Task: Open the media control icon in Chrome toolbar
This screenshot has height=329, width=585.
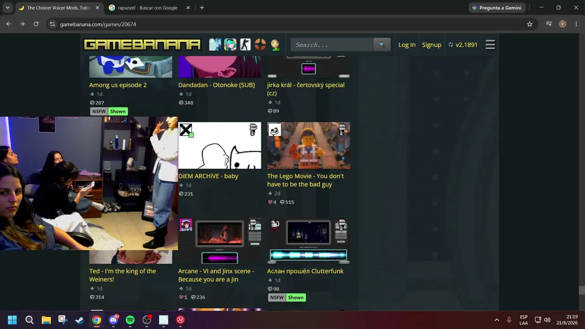Action: 549,24
